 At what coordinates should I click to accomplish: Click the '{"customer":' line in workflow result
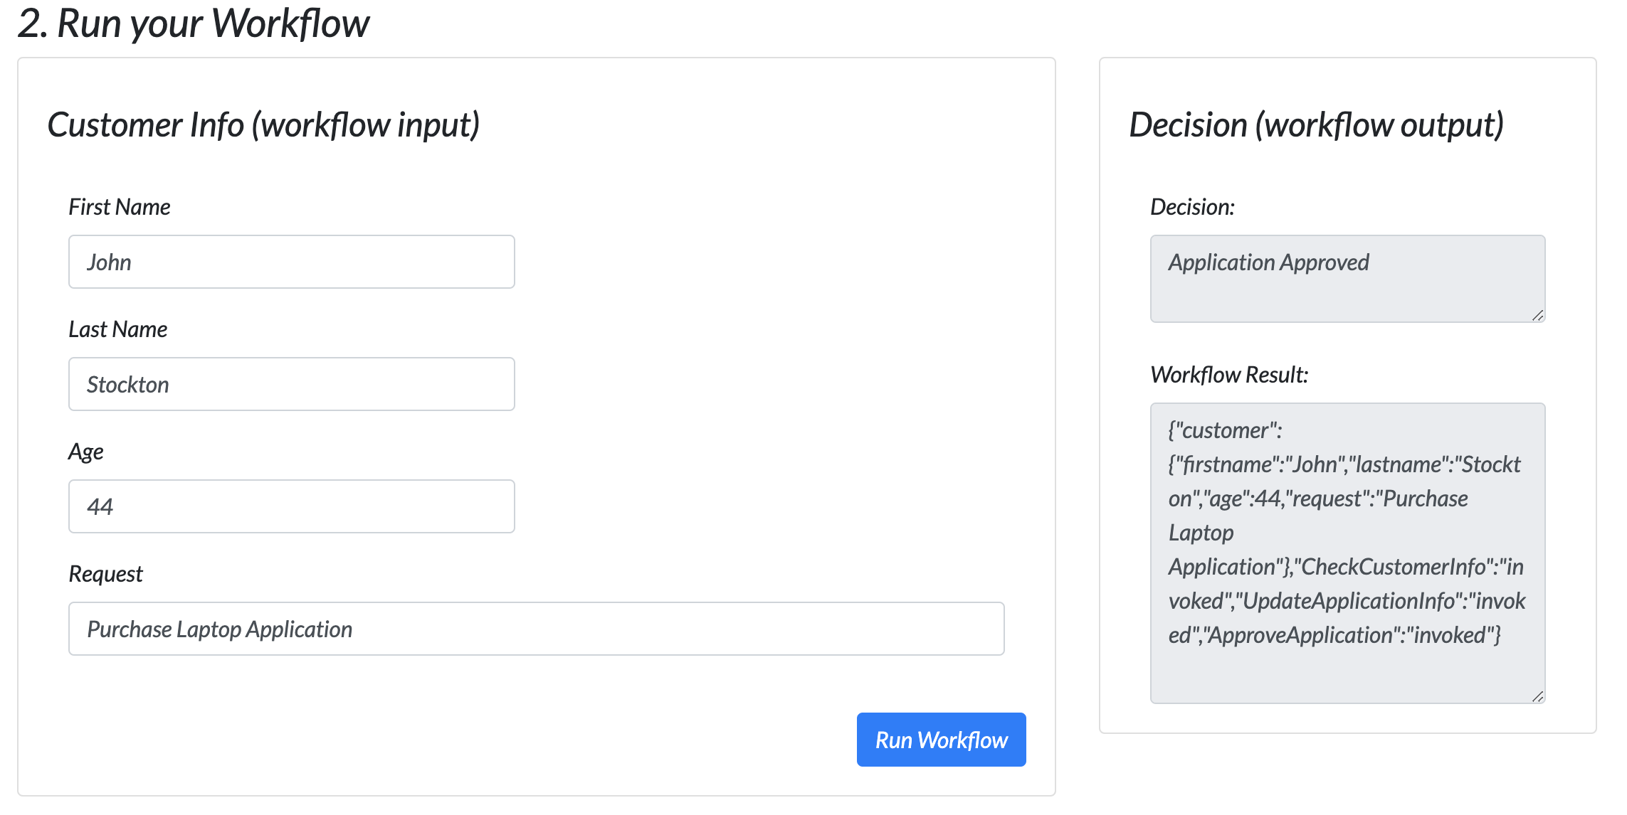coord(1225,430)
